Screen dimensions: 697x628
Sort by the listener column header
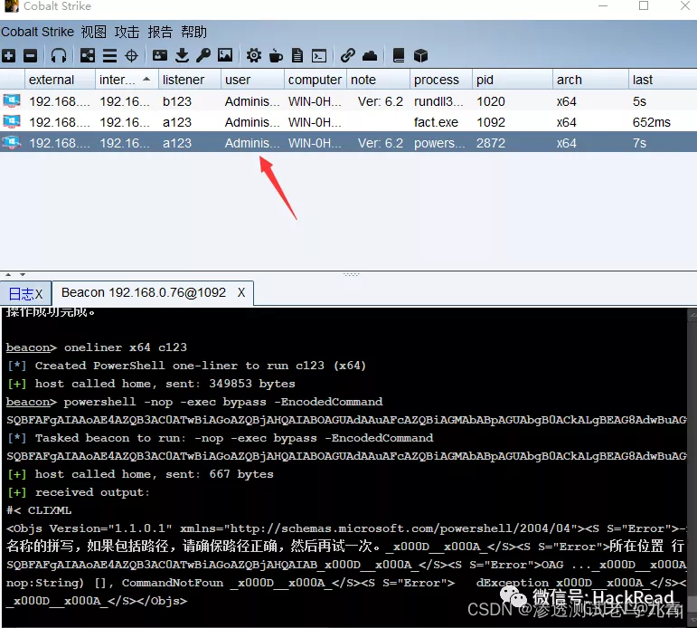click(189, 80)
